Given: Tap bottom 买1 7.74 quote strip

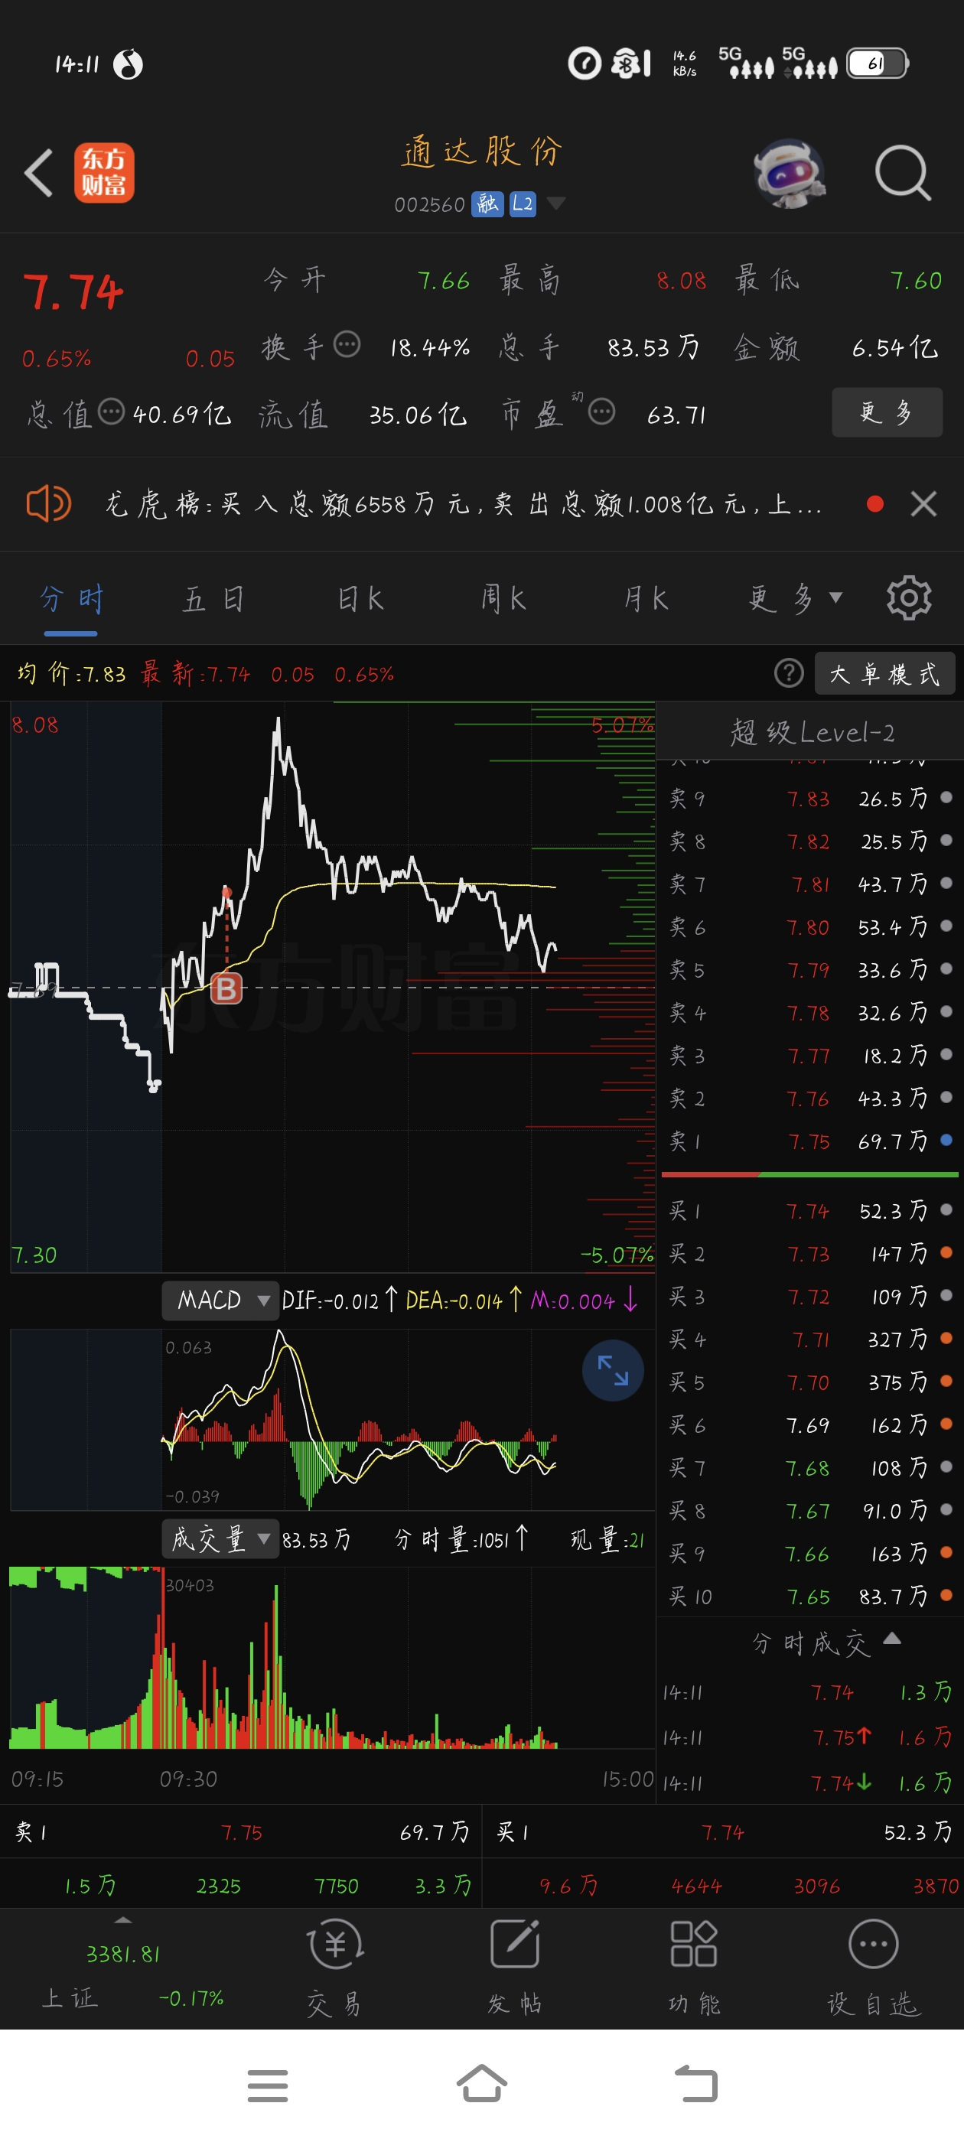Looking at the screenshot, I should [x=723, y=1832].
